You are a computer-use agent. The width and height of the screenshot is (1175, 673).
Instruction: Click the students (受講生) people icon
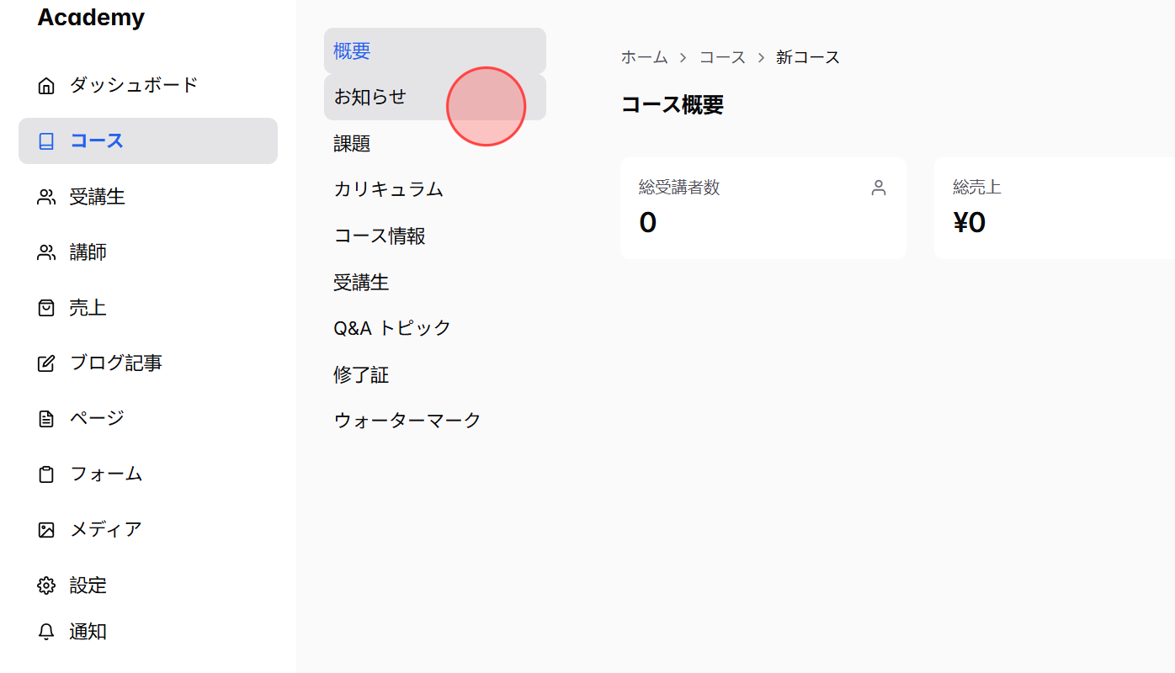[46, 196]
